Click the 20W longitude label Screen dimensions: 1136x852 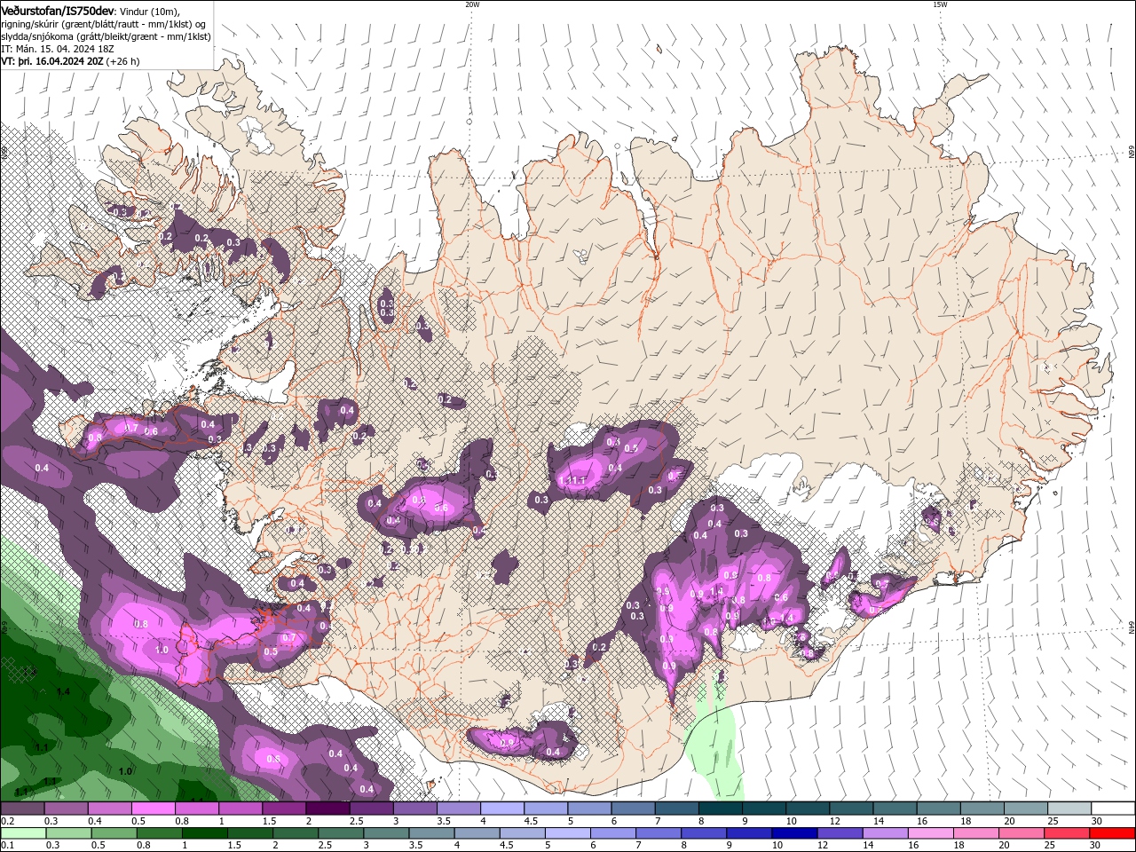tap(472, 4)
